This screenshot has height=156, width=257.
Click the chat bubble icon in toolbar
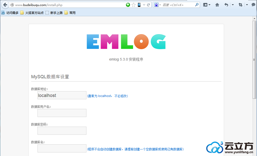coord(253,5)
